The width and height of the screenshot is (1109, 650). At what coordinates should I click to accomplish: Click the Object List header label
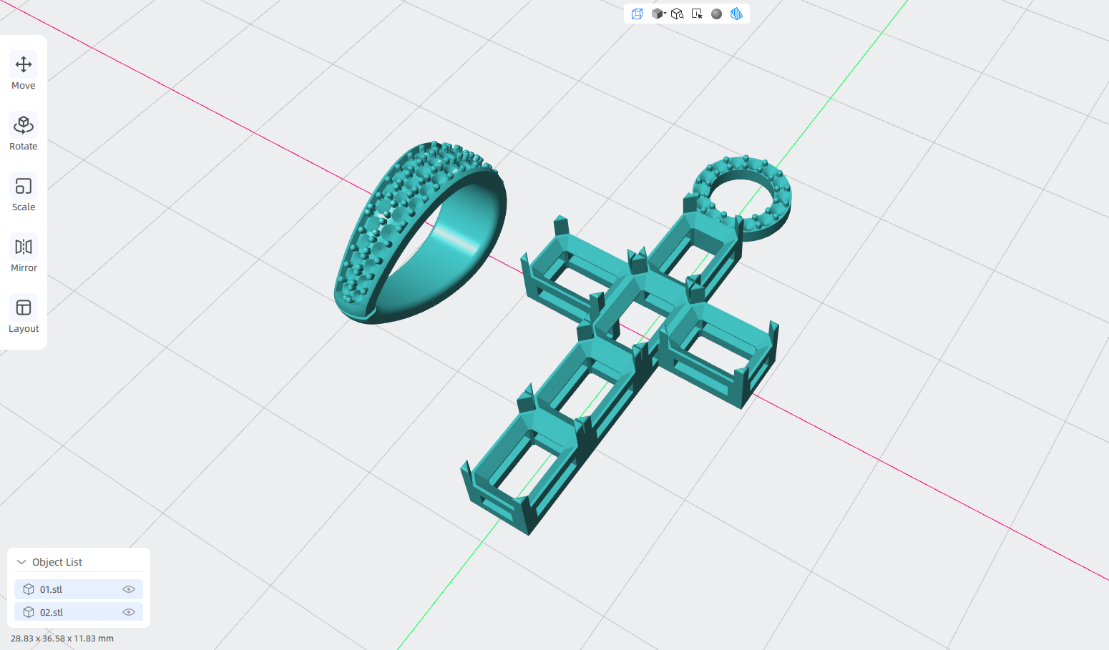(x=57, y=562)
